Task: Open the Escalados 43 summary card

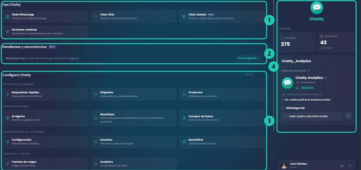Action: (336, 42)
